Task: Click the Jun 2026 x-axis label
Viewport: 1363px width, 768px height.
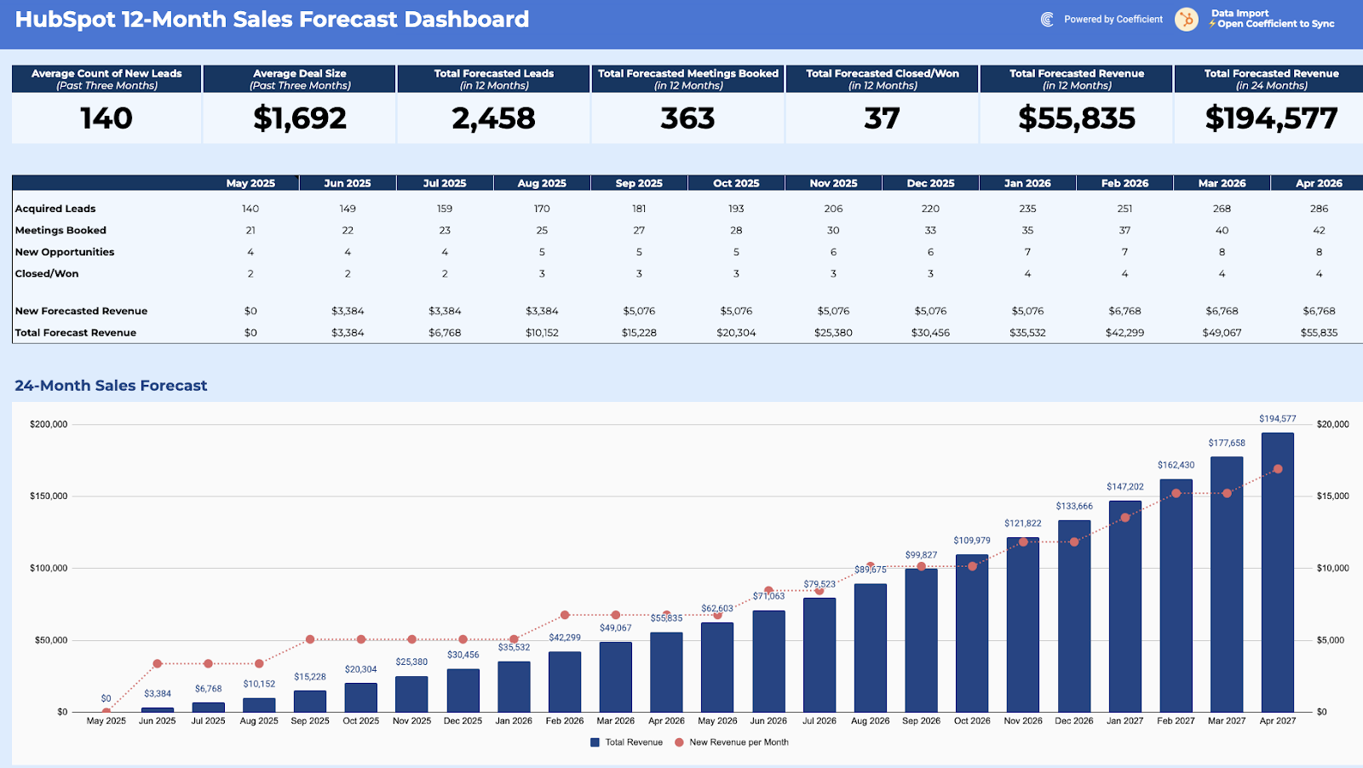Action: [768, 721]
